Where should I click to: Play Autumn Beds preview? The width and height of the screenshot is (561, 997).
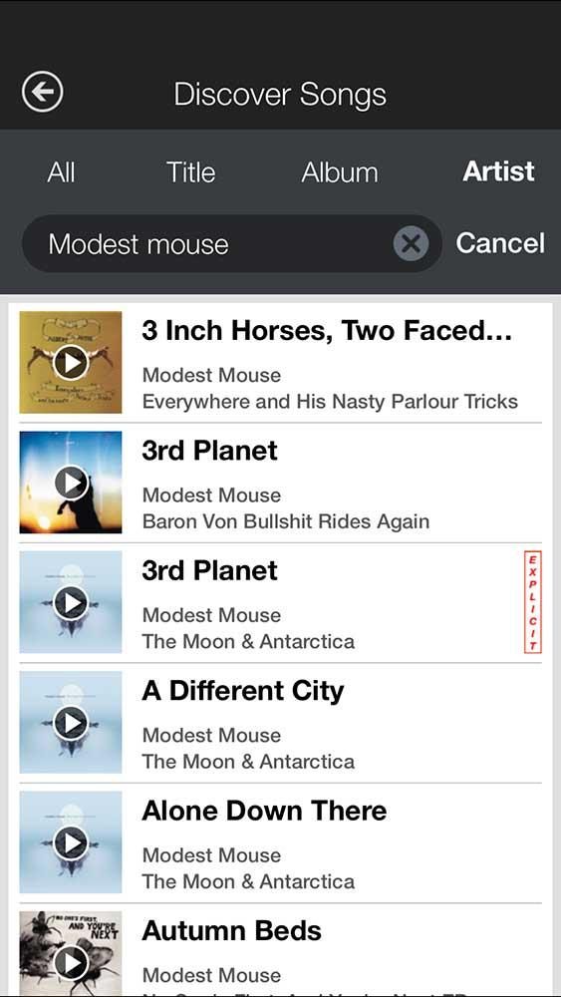[71, 963]
